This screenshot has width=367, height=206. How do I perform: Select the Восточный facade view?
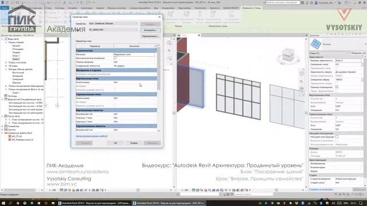(18, 73)
